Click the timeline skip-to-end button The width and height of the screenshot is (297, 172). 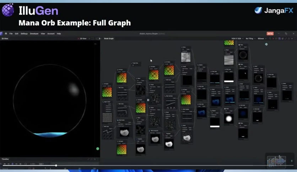tap(21, 164)
